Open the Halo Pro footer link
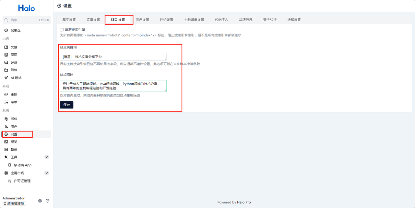The height and width of the screenshot is (208, 415). (x=243, y=203)
